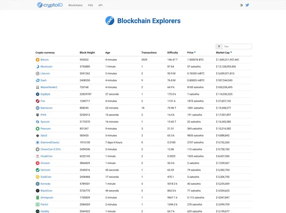Toggle dark/light contrast mode
This screenshot has height=213, width=286.
tap(242, 5)
